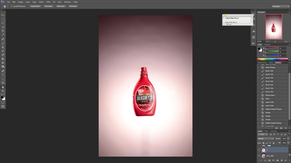
Task: Create new snapshot in History panel
Action: (x=281, y=128)
